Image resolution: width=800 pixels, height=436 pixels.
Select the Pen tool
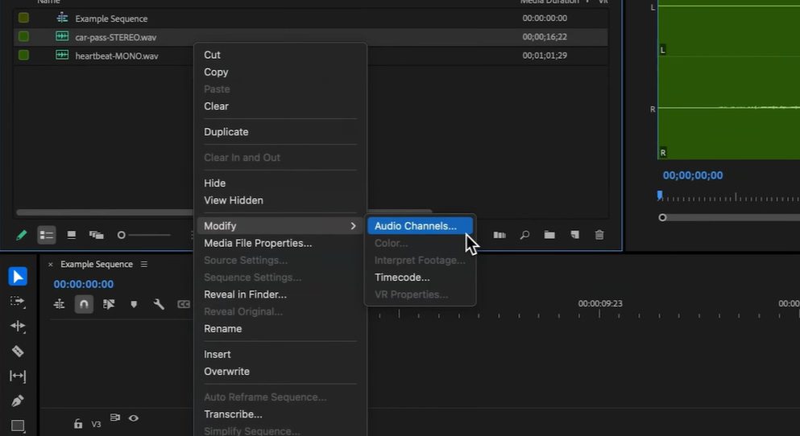[x=18, y=401]
